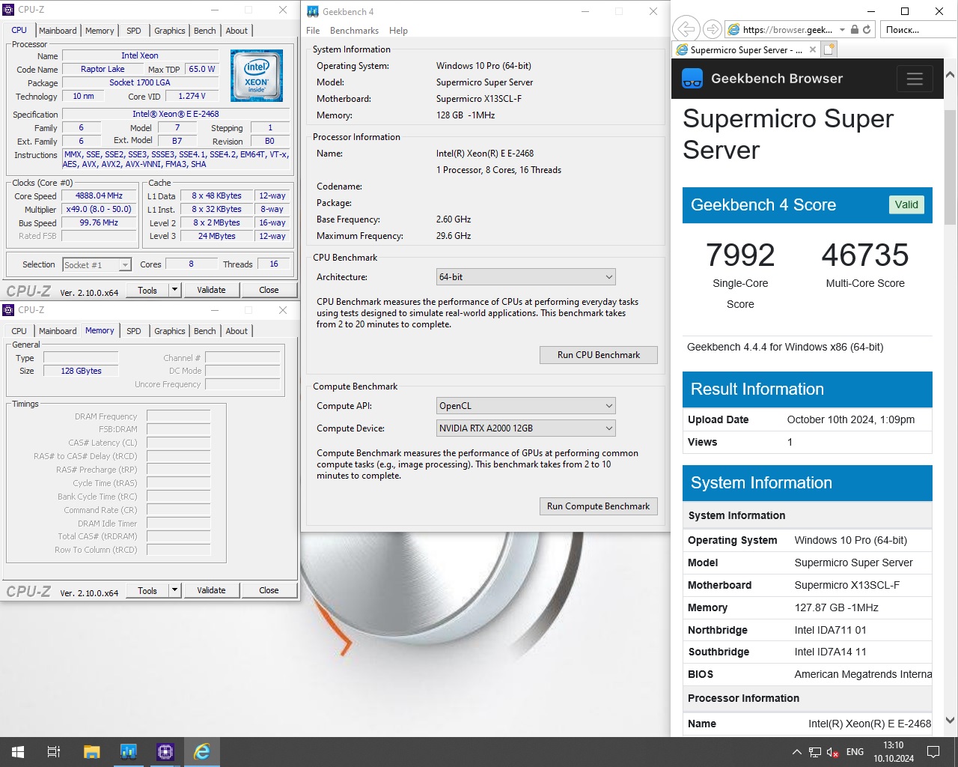Viewport: 958px width, 767px height.
Task: Click Tools button in lower CPU-Z window
Action: [147, 590]
